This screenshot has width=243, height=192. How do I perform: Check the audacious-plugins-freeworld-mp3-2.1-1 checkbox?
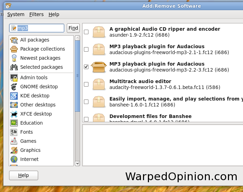(86, 50)
